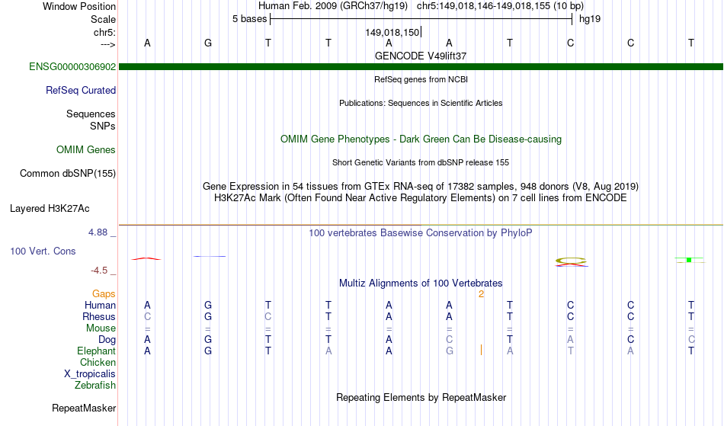Click the -4.5 PhyloP lower scale value
724x426 pixels.
click(99, 271)
